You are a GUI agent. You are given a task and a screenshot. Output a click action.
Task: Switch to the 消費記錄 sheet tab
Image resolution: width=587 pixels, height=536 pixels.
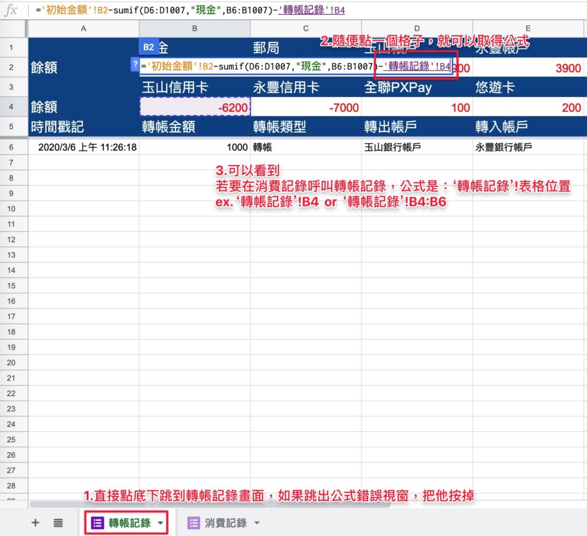coord(226,522)
